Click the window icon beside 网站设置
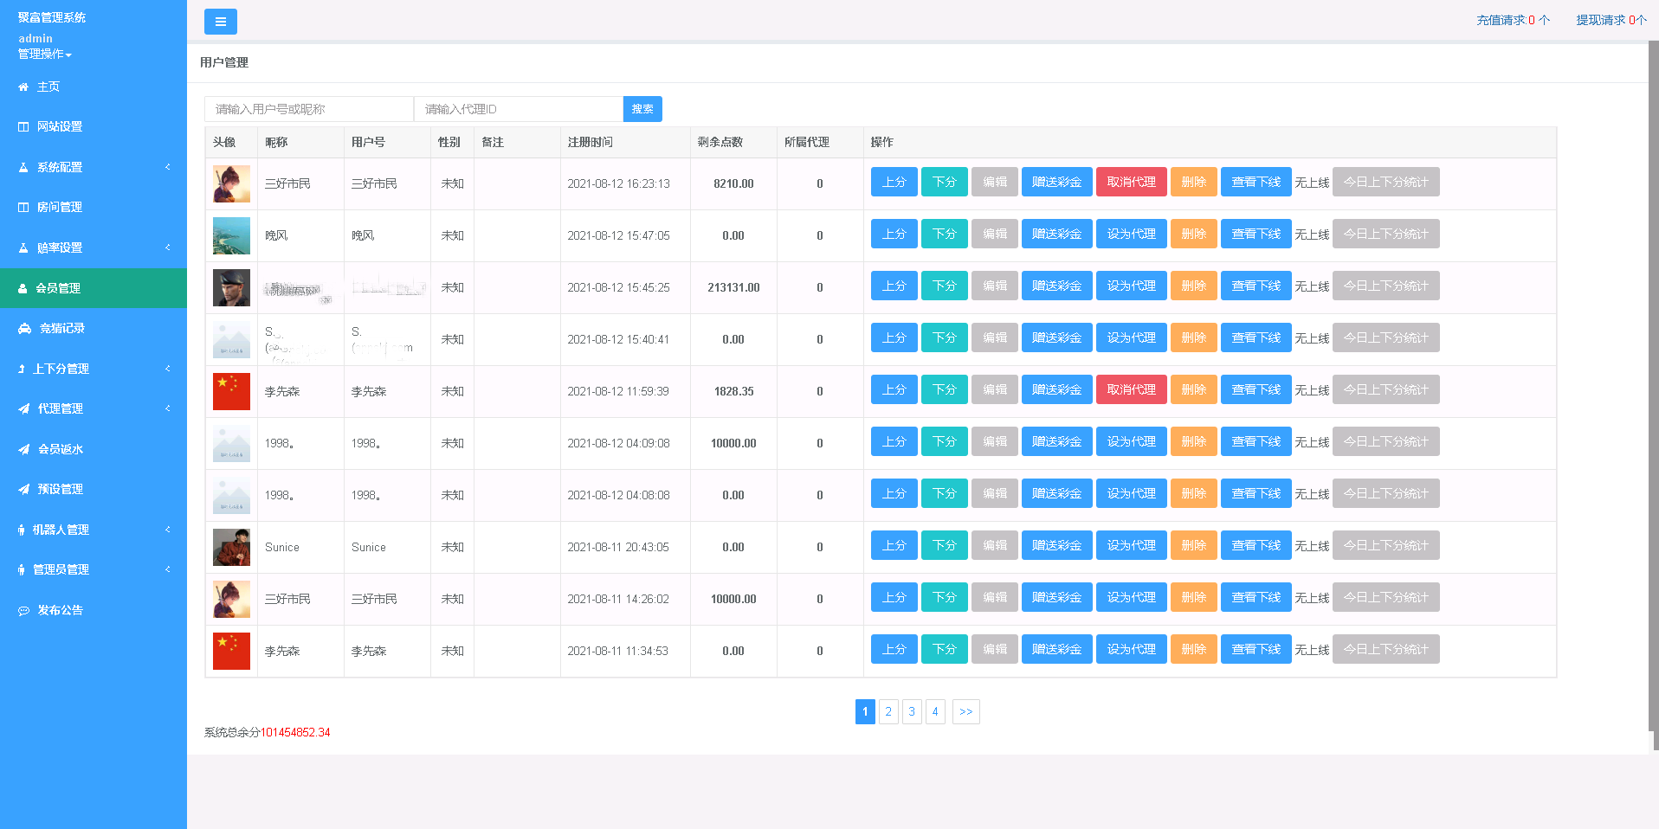The height and width of the screenshot is (829, 1659). [23, 127]
